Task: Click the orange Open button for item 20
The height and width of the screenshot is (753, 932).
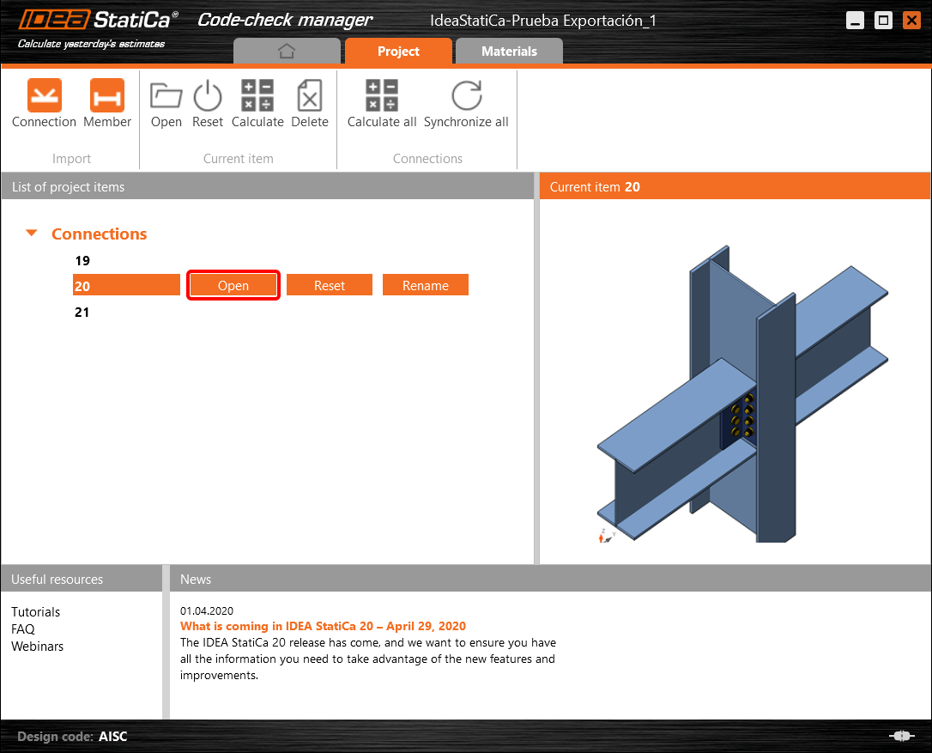Action: pyautogui.click(x=233, y=286)
